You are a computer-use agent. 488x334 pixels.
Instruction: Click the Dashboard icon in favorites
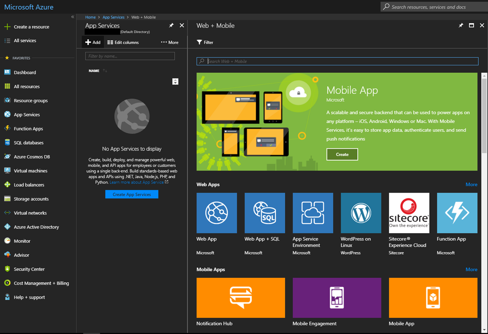(7, 72)
